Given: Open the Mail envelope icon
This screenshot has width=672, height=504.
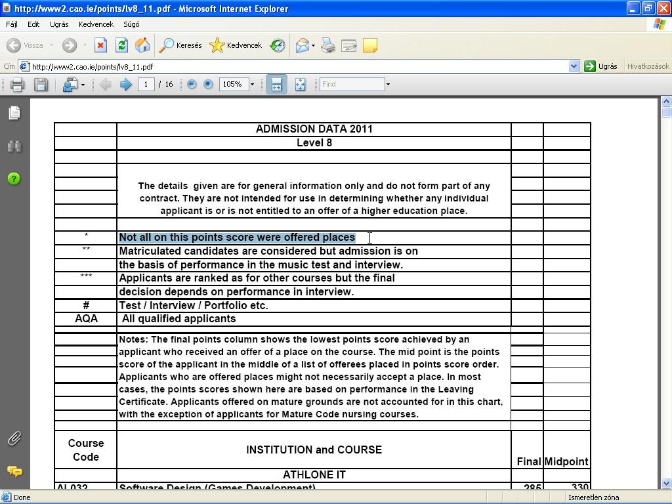Looking at the screenshot, I should (302, 45).
